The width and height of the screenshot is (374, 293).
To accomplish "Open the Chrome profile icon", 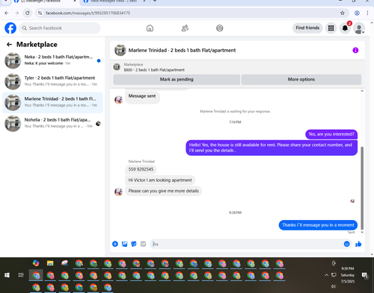I will (x=357, y=13).
